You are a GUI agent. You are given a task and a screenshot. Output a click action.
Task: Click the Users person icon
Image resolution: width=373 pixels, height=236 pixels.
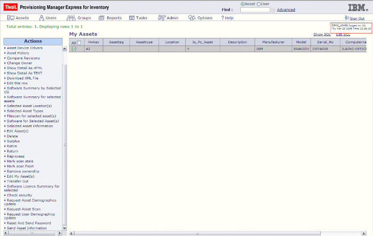point(42,18)
